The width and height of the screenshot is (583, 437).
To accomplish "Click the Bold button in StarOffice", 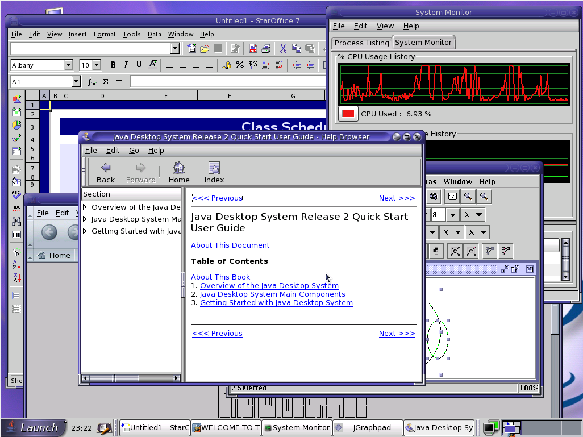I will coord(113,65).
